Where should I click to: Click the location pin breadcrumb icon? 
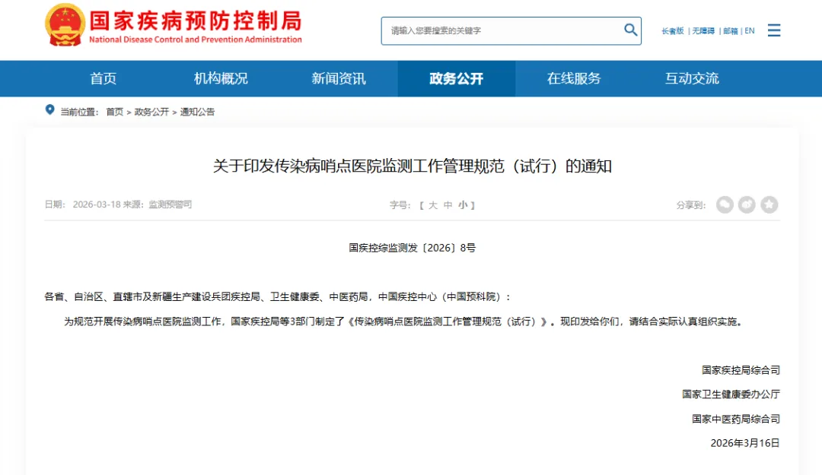pos(50,110)
